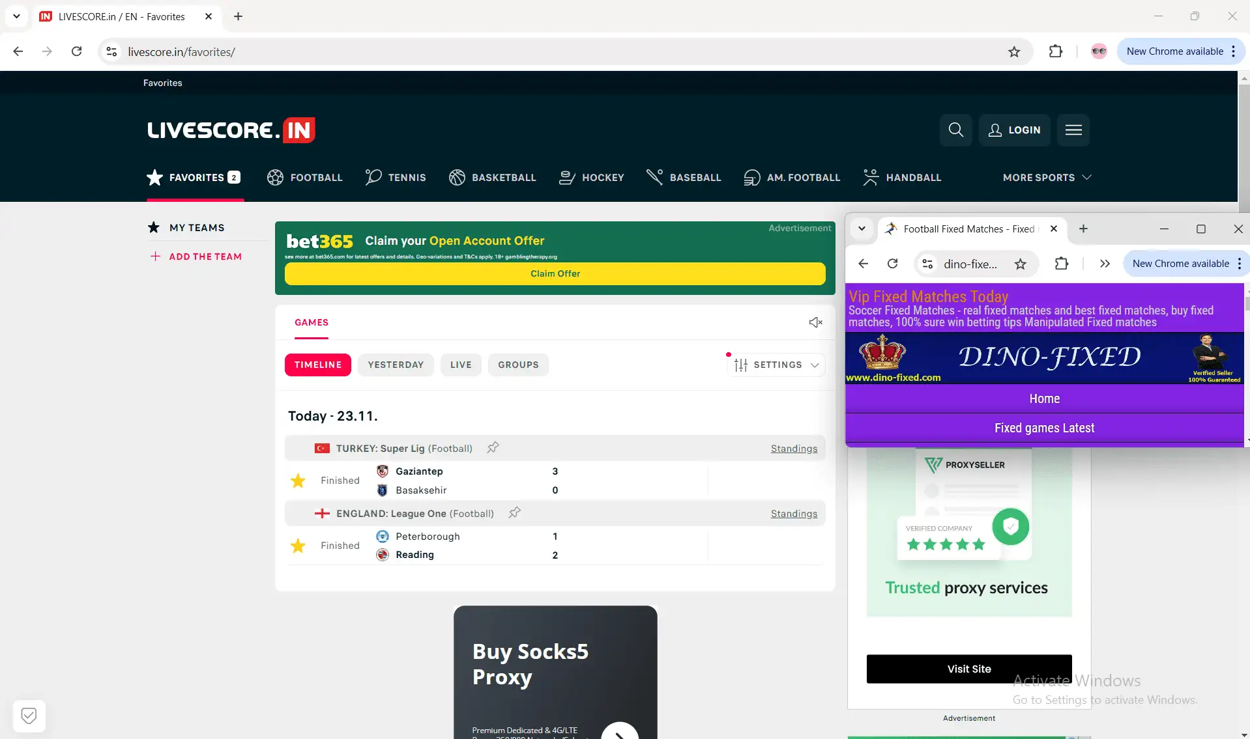Click Add The Team link
The width and height of the screenshot is (1250, 739).
[196, 257]
